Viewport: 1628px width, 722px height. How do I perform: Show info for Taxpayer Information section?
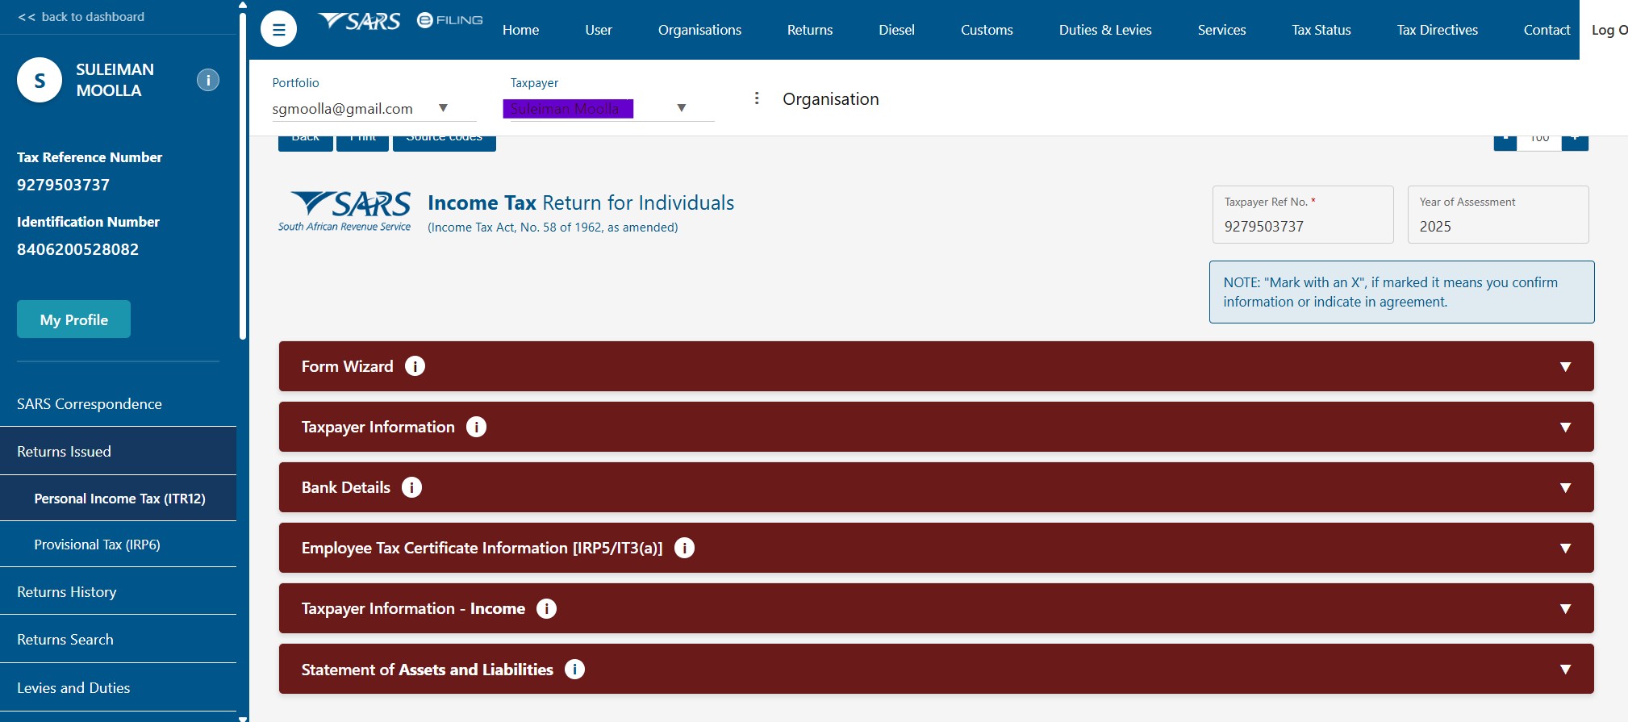coord(476,427)
